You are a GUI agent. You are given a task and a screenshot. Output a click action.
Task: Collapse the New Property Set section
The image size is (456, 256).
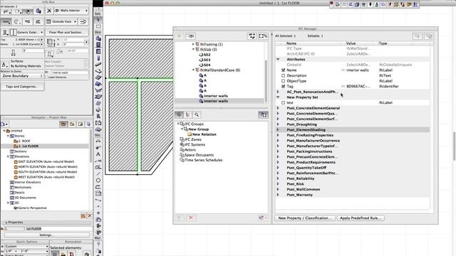pos(278,97)
